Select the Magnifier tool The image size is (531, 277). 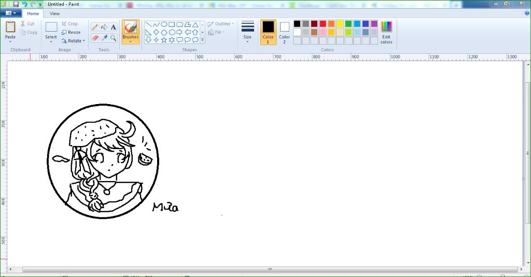coord(113,38)
